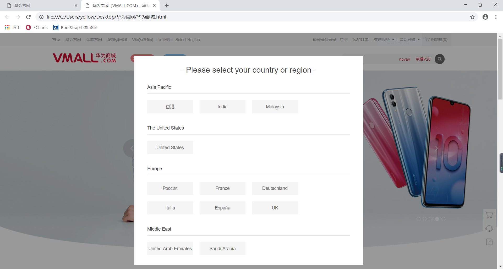Reload the page with refresh icon
The height and width of the screenshot is (269, 503).
click(x=28, y=17)
